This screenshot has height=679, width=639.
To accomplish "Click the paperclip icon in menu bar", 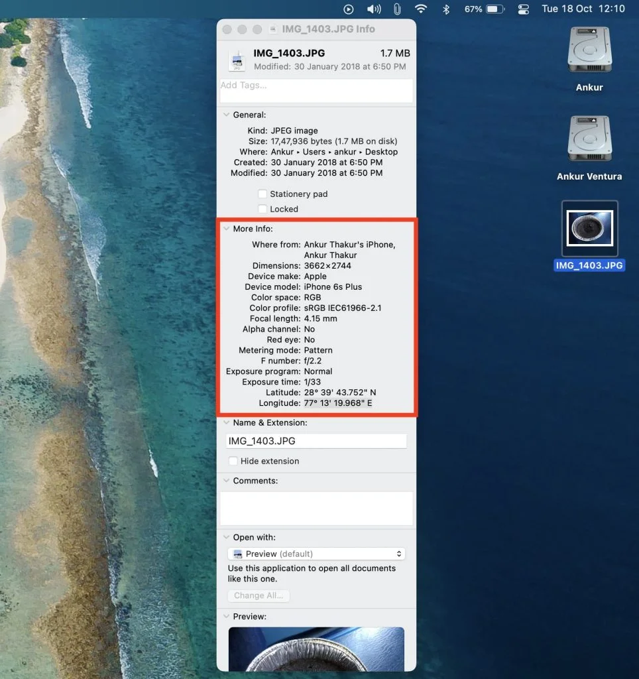I will (397, 9).
